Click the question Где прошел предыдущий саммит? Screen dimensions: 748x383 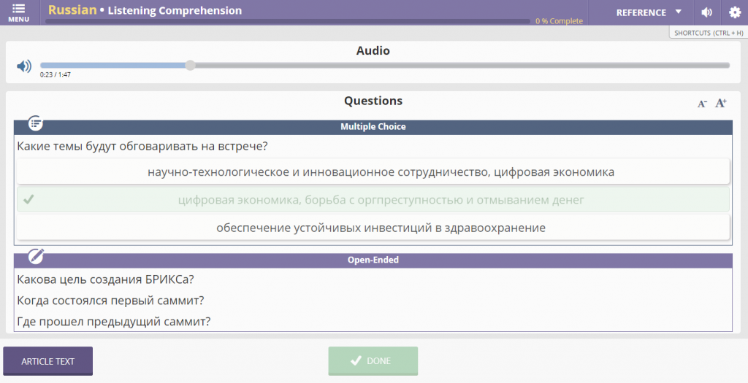point(113,322)
